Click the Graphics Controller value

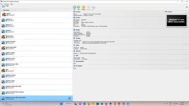coord(89,33)
